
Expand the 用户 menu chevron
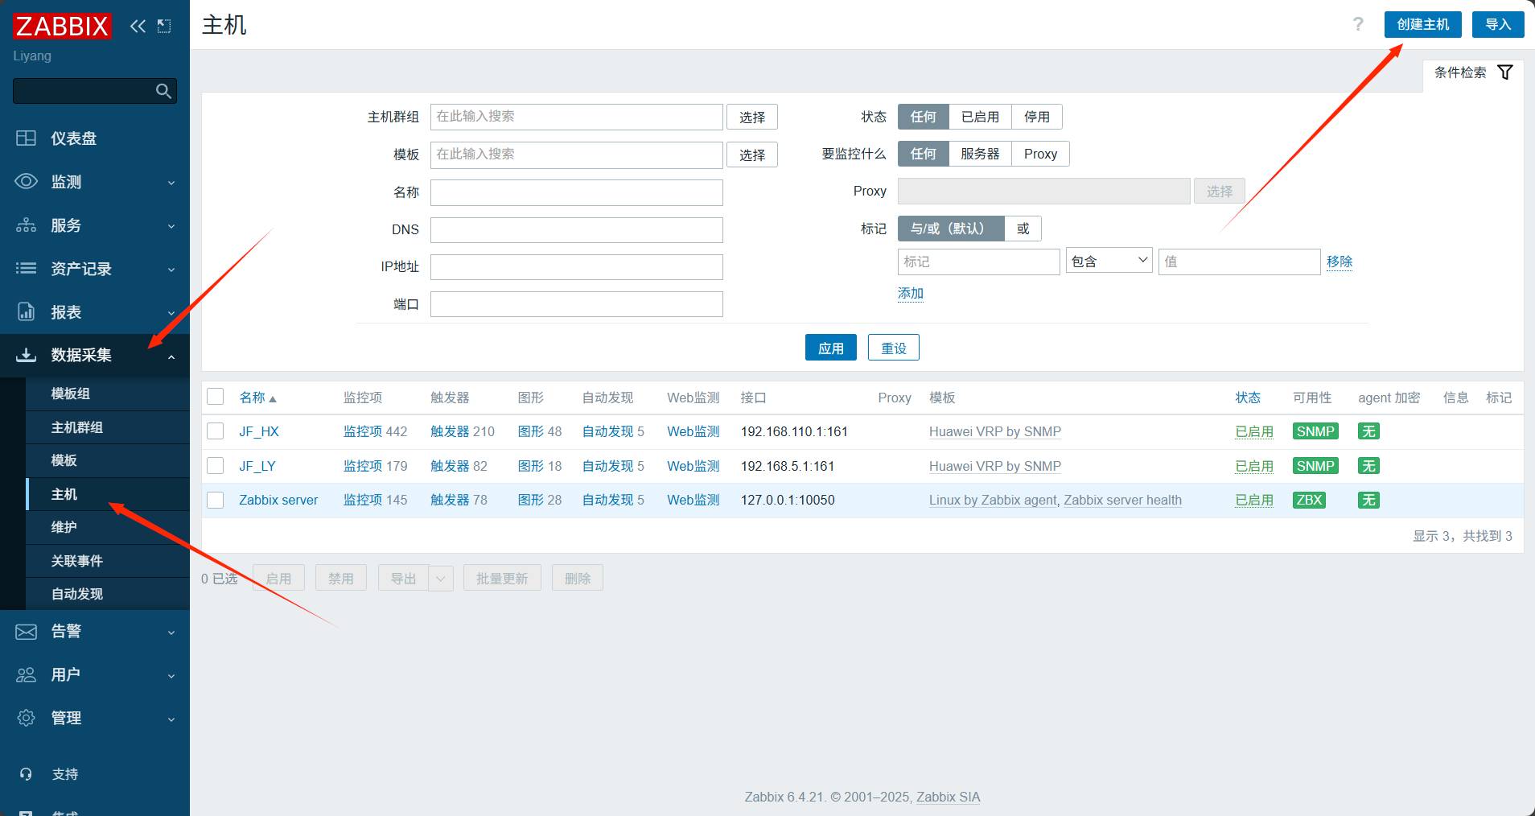point(171,676)
